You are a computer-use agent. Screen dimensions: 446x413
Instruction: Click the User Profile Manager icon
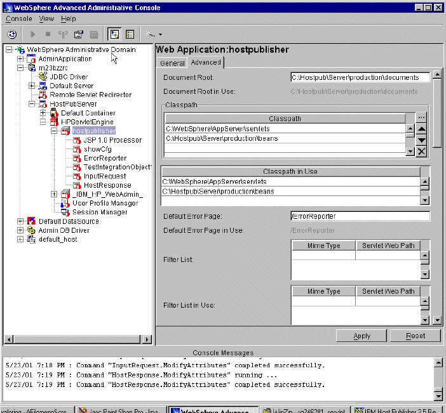coord(65,203)
